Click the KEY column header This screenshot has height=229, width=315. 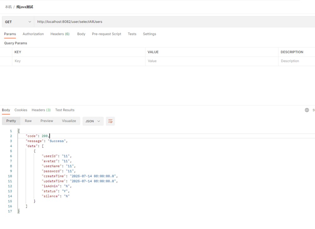(x=18, y=52)
